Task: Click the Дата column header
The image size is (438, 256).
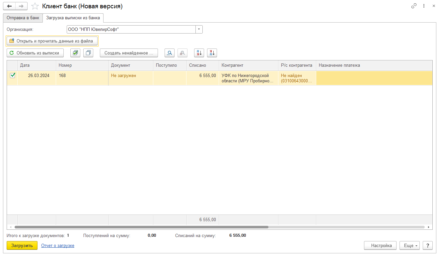Action: 36,65
